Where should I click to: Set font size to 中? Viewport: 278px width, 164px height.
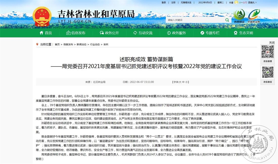183,82
